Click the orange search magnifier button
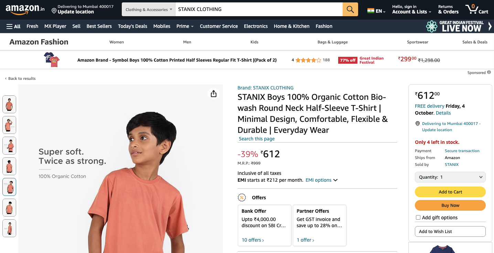494x253 pixels. coord(350,9)
